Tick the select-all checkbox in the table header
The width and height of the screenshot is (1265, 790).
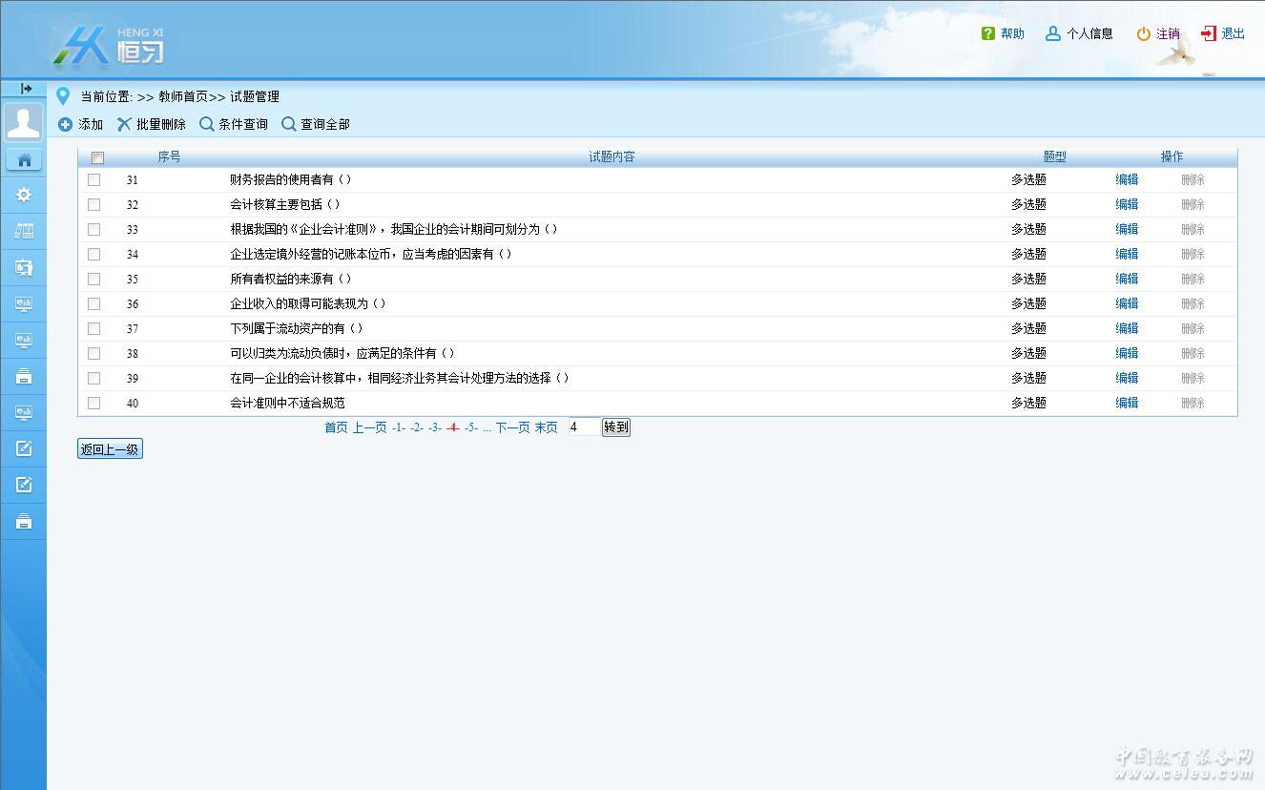point(97,157)
